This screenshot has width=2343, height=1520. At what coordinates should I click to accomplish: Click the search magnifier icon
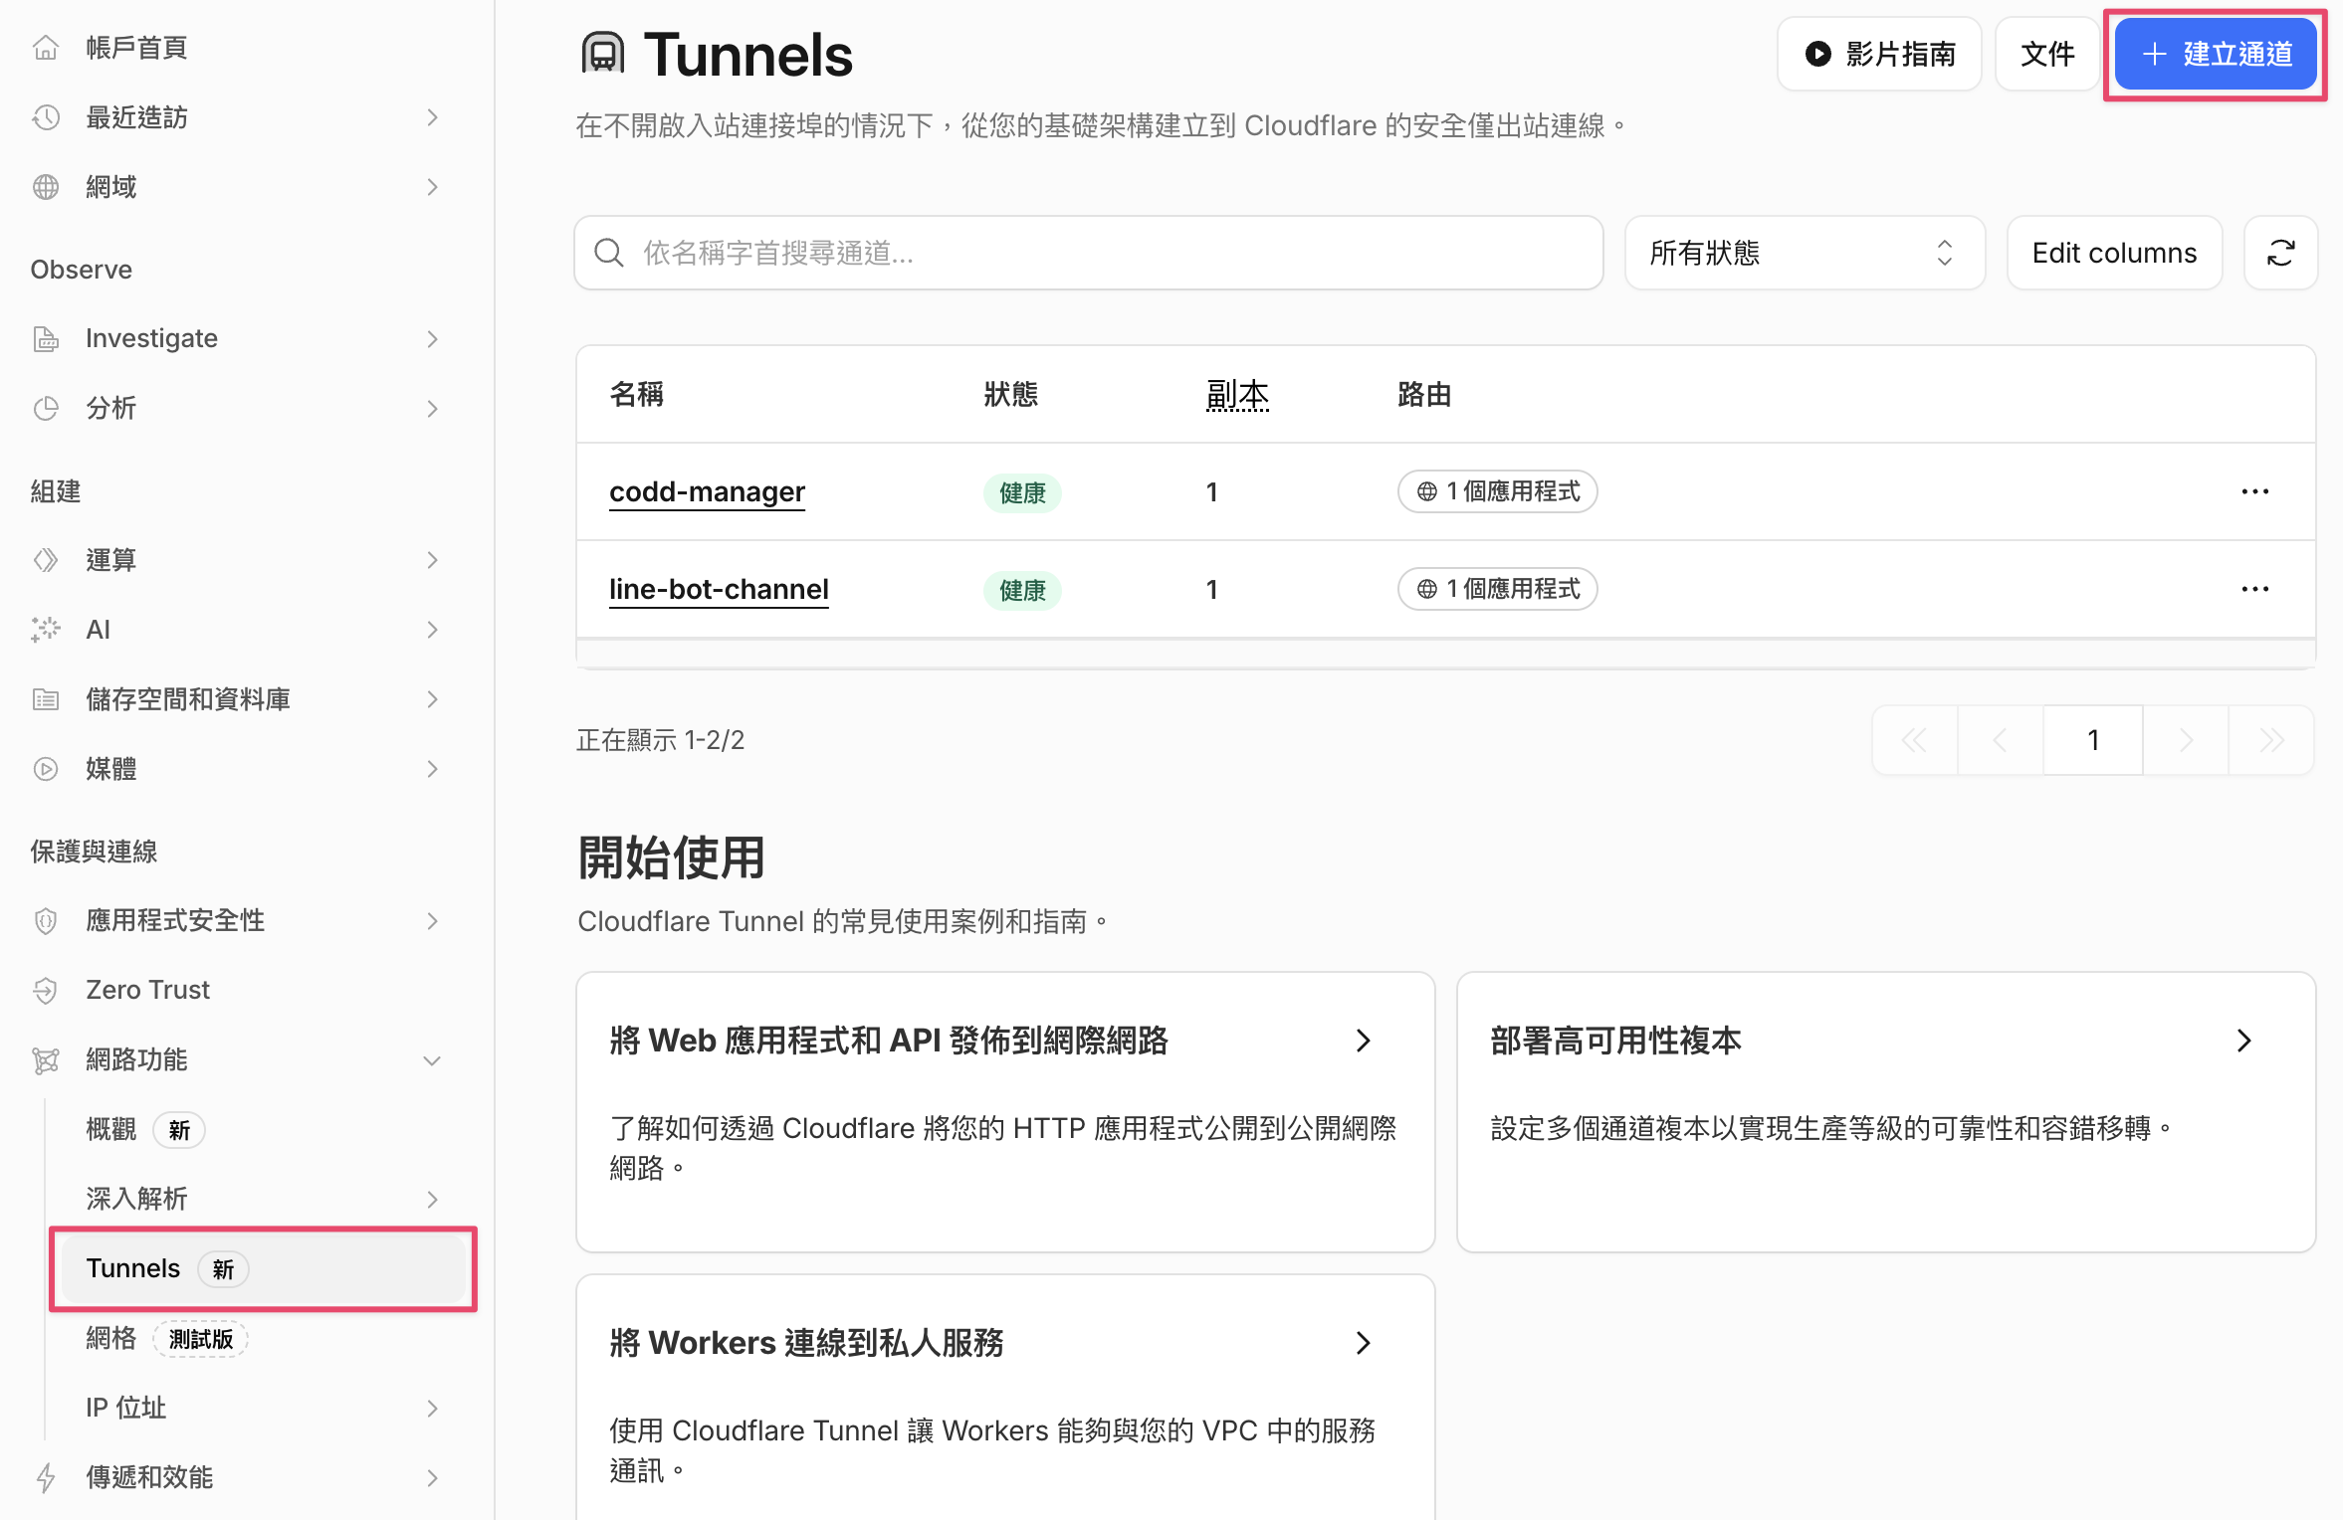point(609,253)
